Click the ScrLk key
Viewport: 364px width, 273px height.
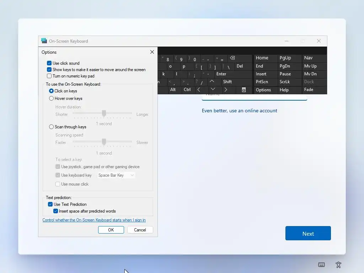pyautogui.click(x=289, y=82)
